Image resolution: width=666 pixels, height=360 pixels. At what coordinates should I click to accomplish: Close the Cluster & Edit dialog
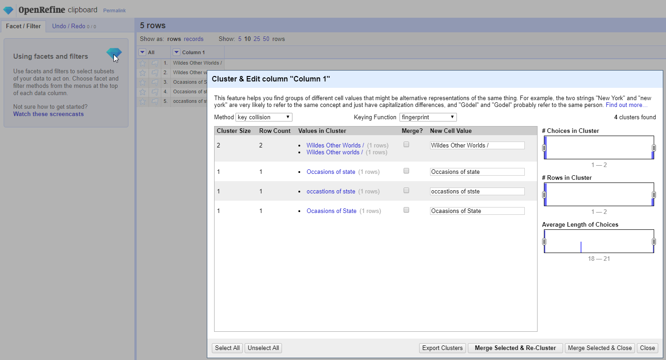click(x=647, y=348)
